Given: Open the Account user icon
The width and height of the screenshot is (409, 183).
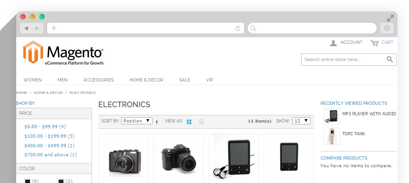Looking at the screenshot, I should click(x=333, y=43).
